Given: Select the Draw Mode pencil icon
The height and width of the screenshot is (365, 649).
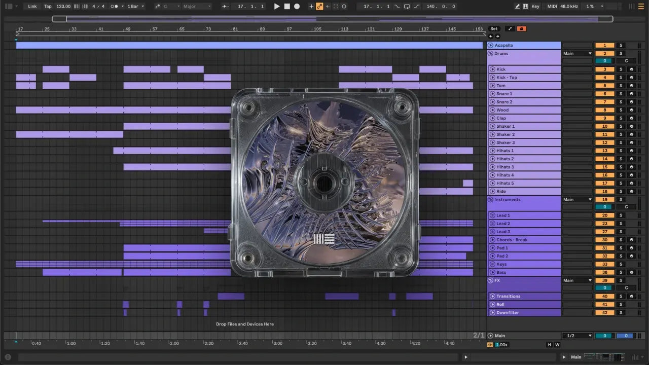Looking at the screenshot, I should [517, 7].
